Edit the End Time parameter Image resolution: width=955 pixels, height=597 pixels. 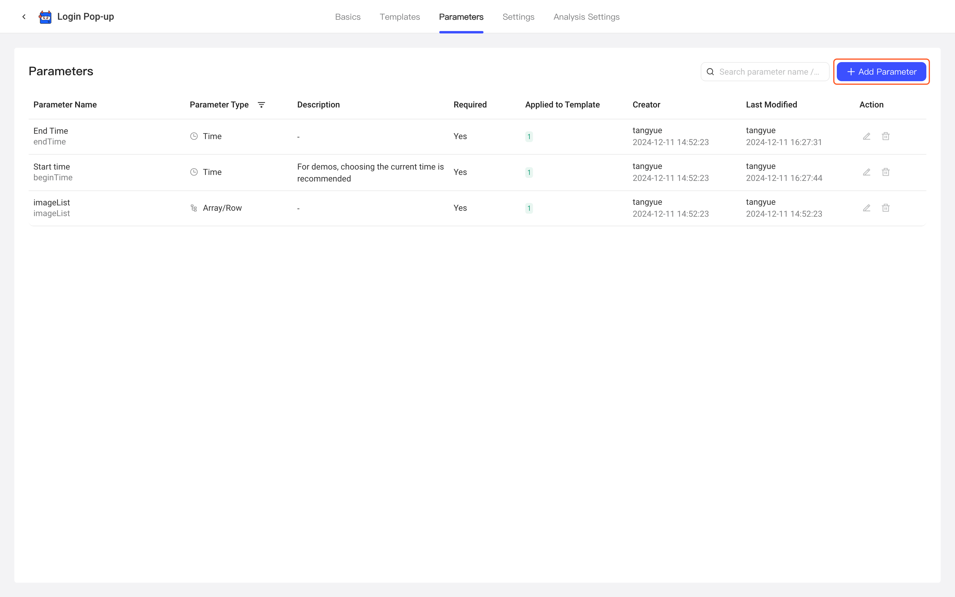[867, 136]
